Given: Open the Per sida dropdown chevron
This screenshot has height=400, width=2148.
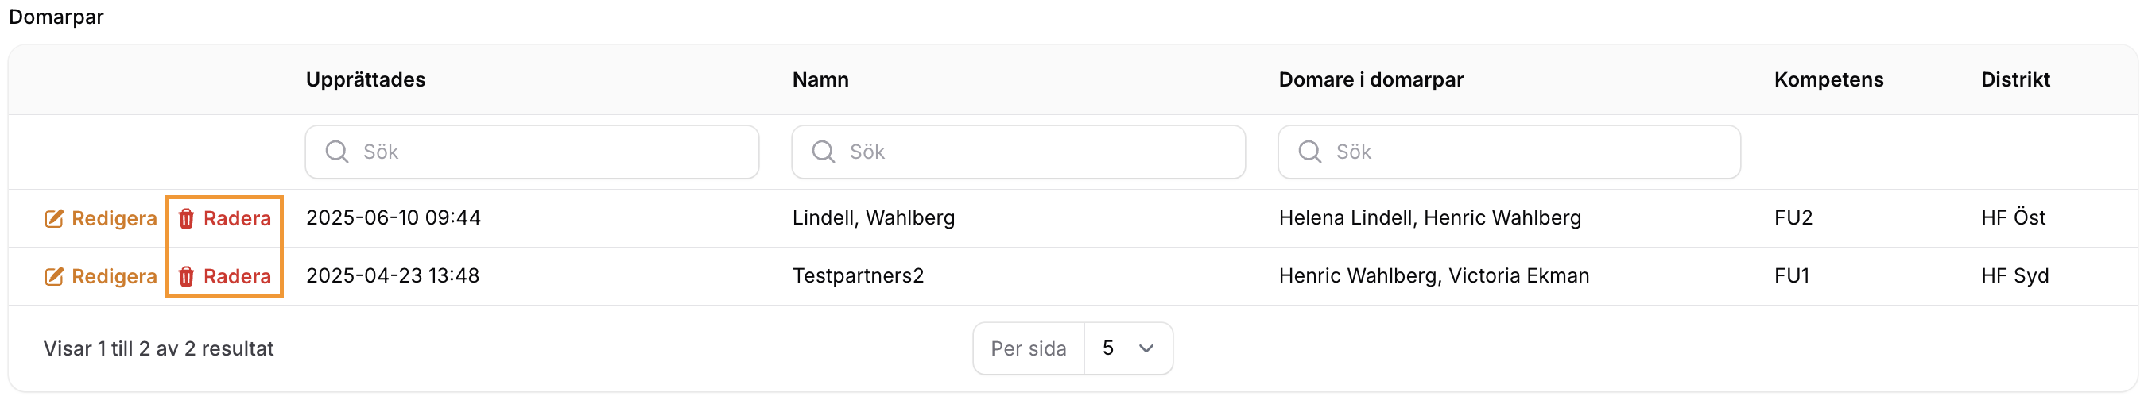Looking at the screenshot, I should tap(1146, 348).
